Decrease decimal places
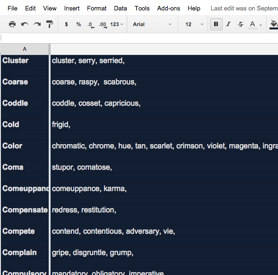Image resolution: width=278 pixels, height=275 pixels. 91,25
